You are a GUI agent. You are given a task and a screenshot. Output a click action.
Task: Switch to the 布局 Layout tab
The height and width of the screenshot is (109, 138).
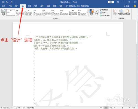[29, 6]
